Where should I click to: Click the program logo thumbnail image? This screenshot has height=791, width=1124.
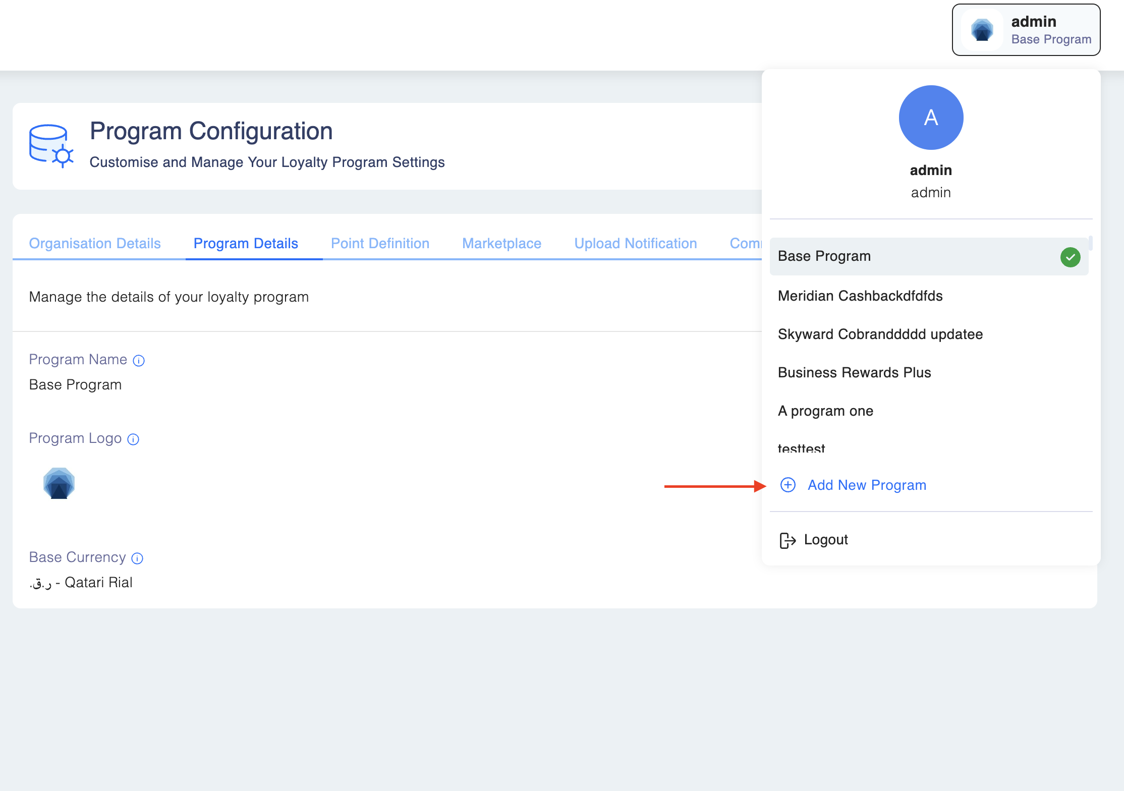[59, 483]
